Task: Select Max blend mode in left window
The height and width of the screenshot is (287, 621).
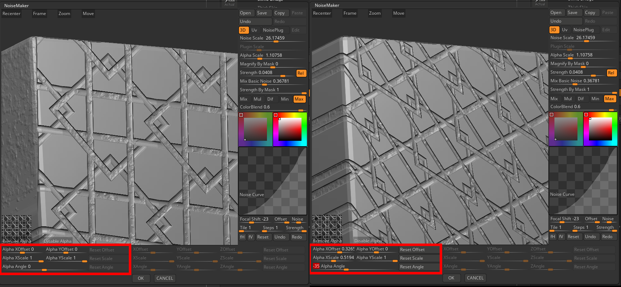Action: coord(299,99)
